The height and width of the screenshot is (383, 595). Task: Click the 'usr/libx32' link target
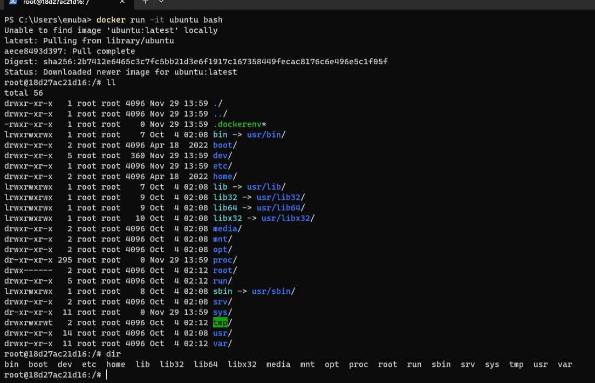pyautogui.click(x=286, y=218)
